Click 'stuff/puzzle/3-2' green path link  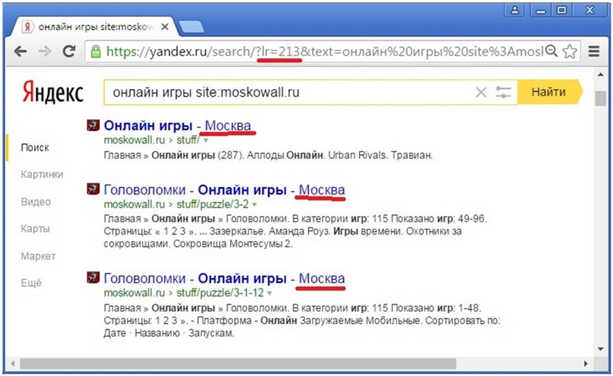(x=213, y=204)
